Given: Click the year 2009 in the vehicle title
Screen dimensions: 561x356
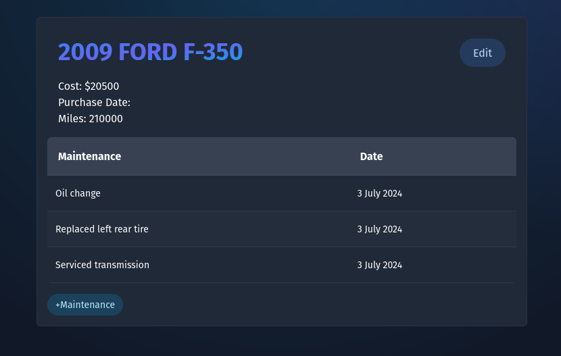Looking at the screenshot, I should point(85,52).
